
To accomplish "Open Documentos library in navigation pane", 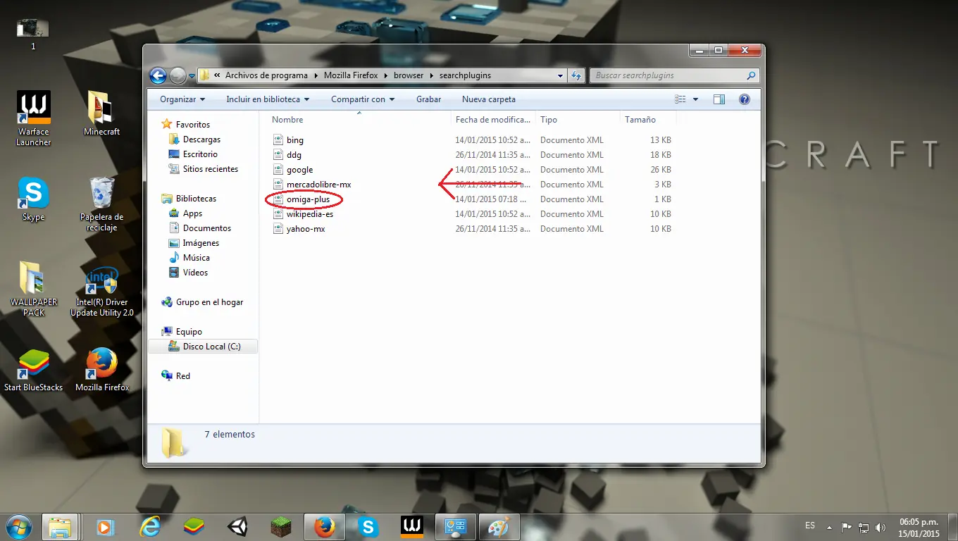I will tap(207, 228).
